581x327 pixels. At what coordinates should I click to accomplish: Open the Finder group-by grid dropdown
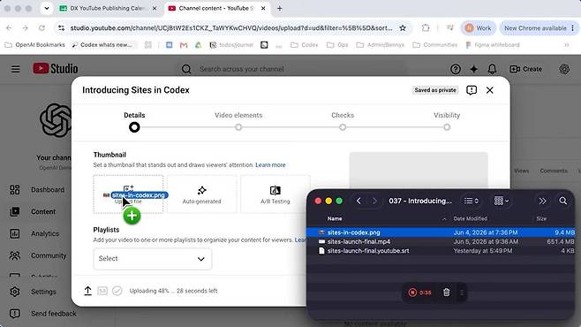point(502,201)
